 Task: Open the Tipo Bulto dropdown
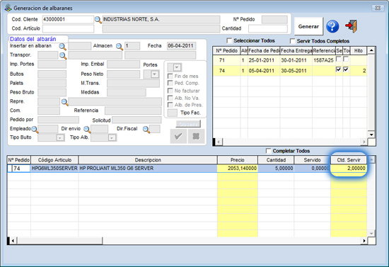click(60, 138)
